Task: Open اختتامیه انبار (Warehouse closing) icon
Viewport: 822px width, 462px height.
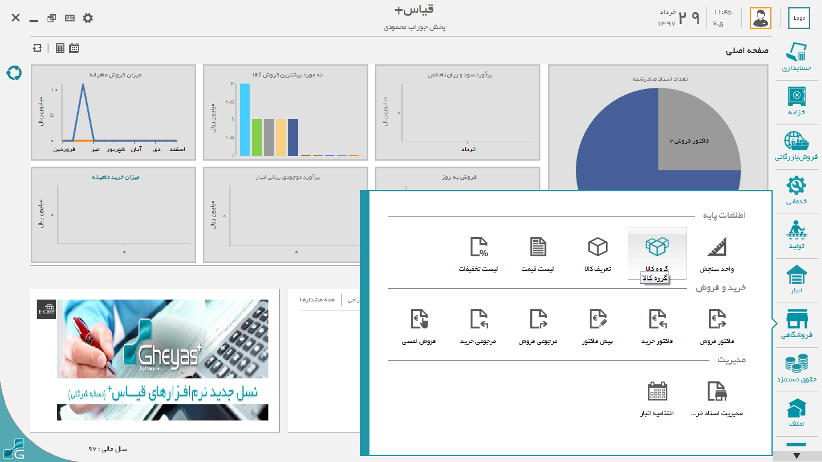Action: [x=657, y=399]
